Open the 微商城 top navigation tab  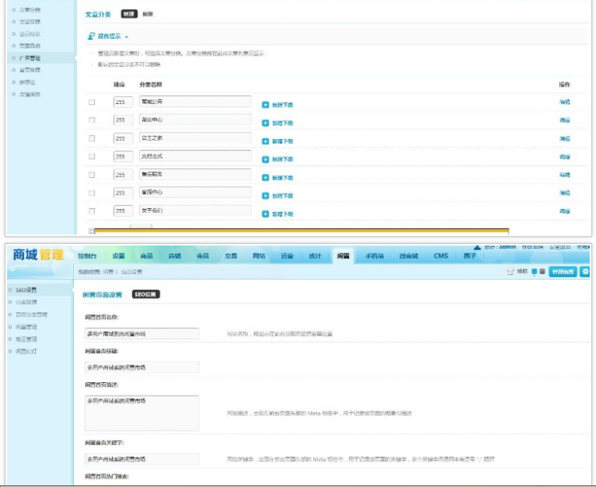(x=408, y=256)
